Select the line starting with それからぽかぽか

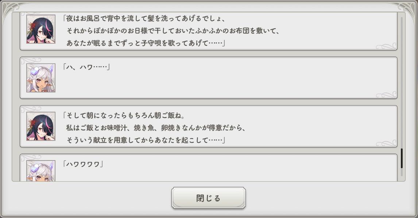click(x=173, y=31)
